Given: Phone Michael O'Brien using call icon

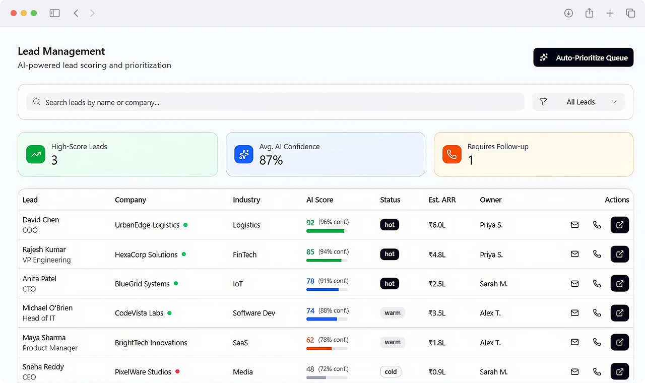Looking at the screenshot, I should (597, 313).
